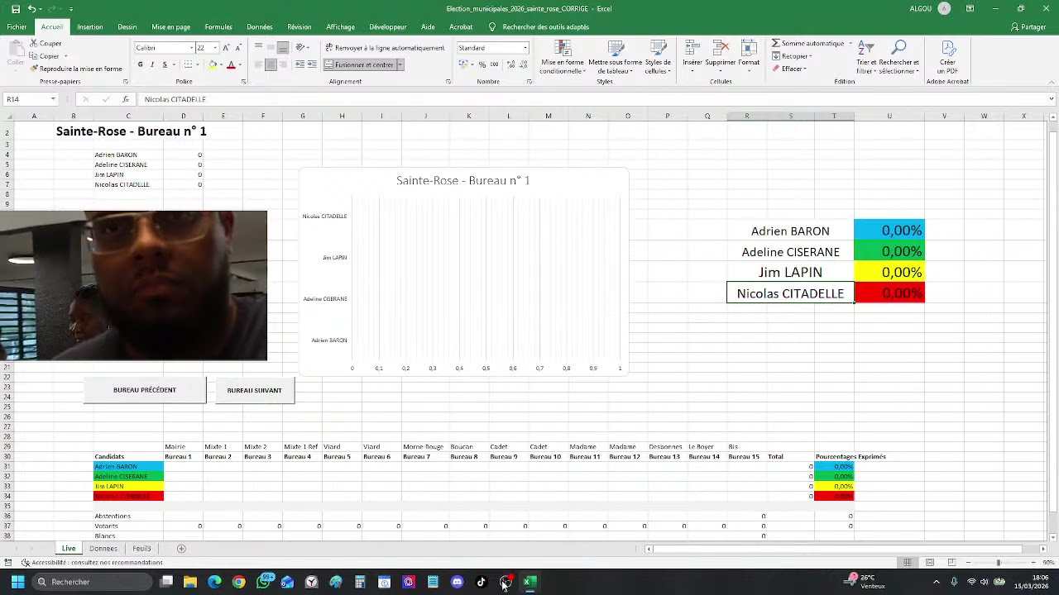Image resolution: width=1059 pixels, height=595 pixels.
Task: Click the Supprimer cells icon
Action: pyautogui.click(x=721, y=47)
